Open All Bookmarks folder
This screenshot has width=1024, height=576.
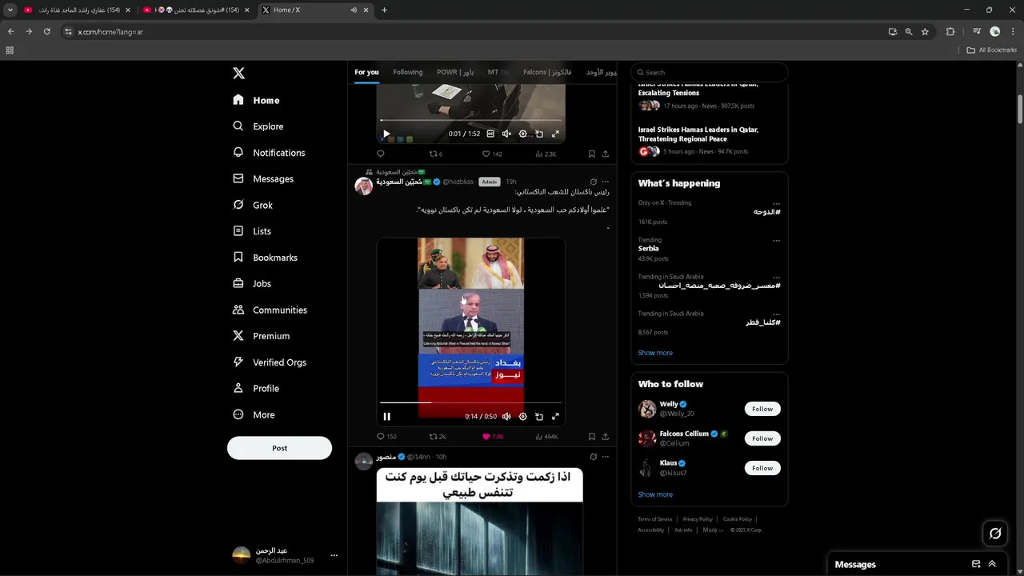tap(992, 50)
